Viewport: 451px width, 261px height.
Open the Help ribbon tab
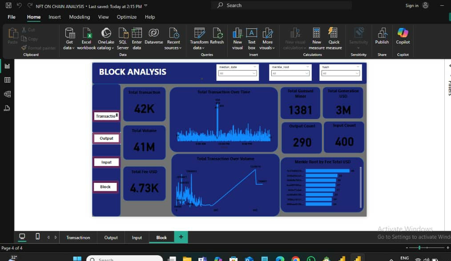[x=150, y=17]
